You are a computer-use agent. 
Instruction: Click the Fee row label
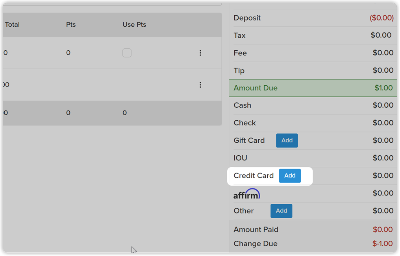coord(240,53)
